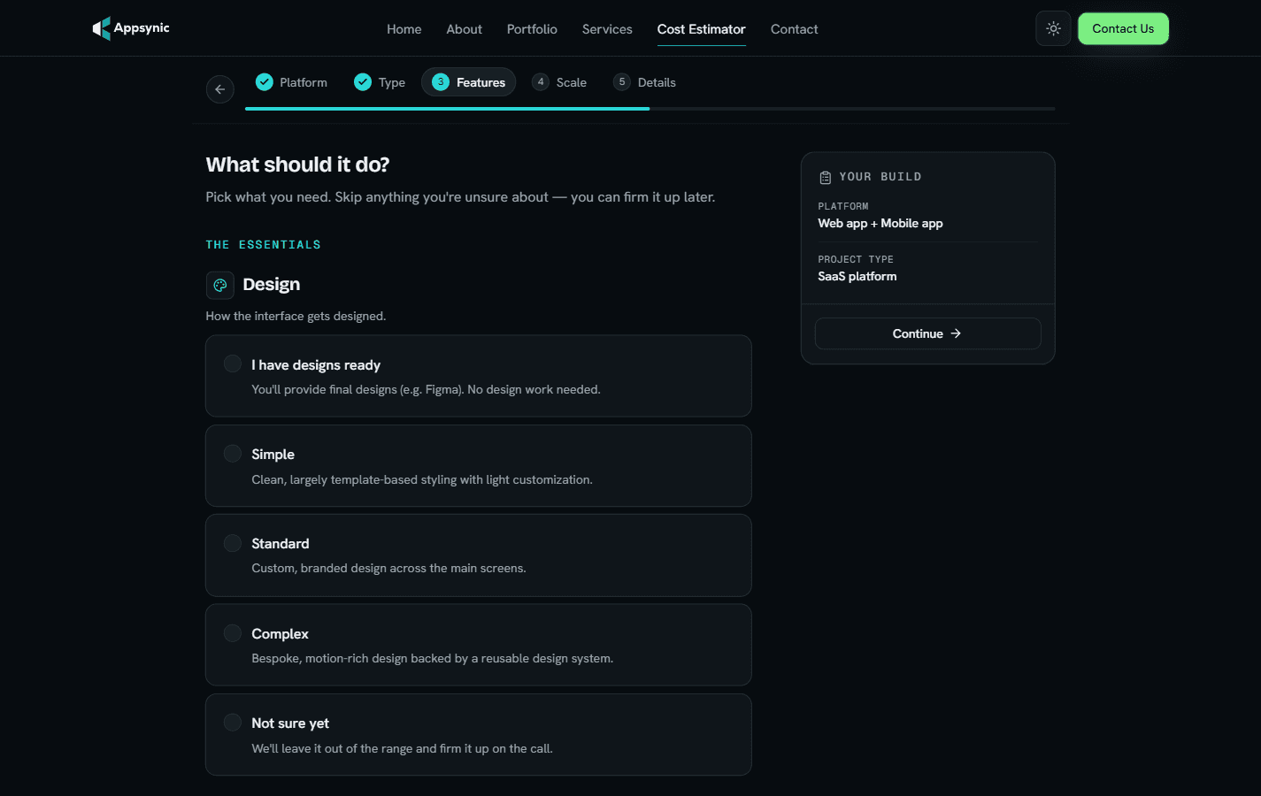The width and height of the screenshot is (1261, 796).
Task: Click 'You'll provide final designs' description
Action: click(x=426, y=389)
